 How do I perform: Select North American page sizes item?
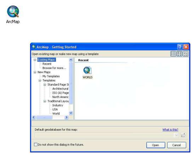point(60,97)
